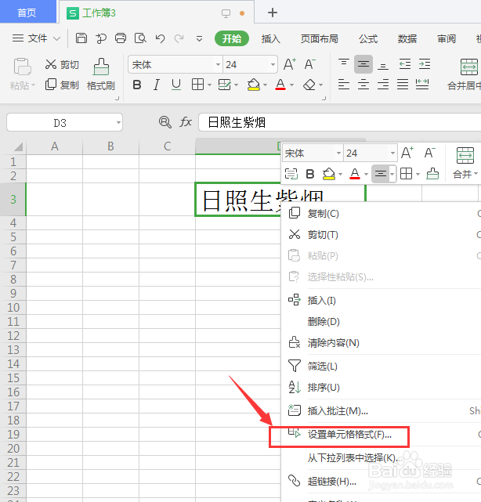The image size is (481, 502).
Task: Click justify alignment icon in ribbon
Action: coord(403,85)
